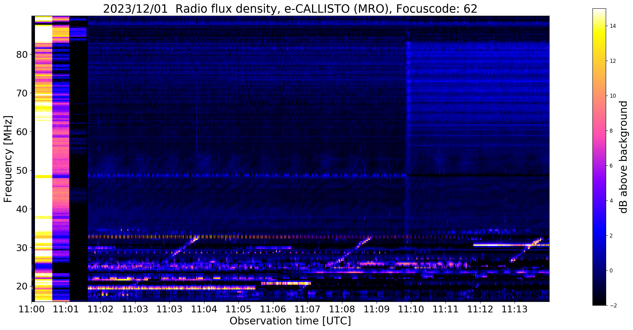Click the 11:13 time axis tick label
The image size is (633, 330).
point(515,309)
